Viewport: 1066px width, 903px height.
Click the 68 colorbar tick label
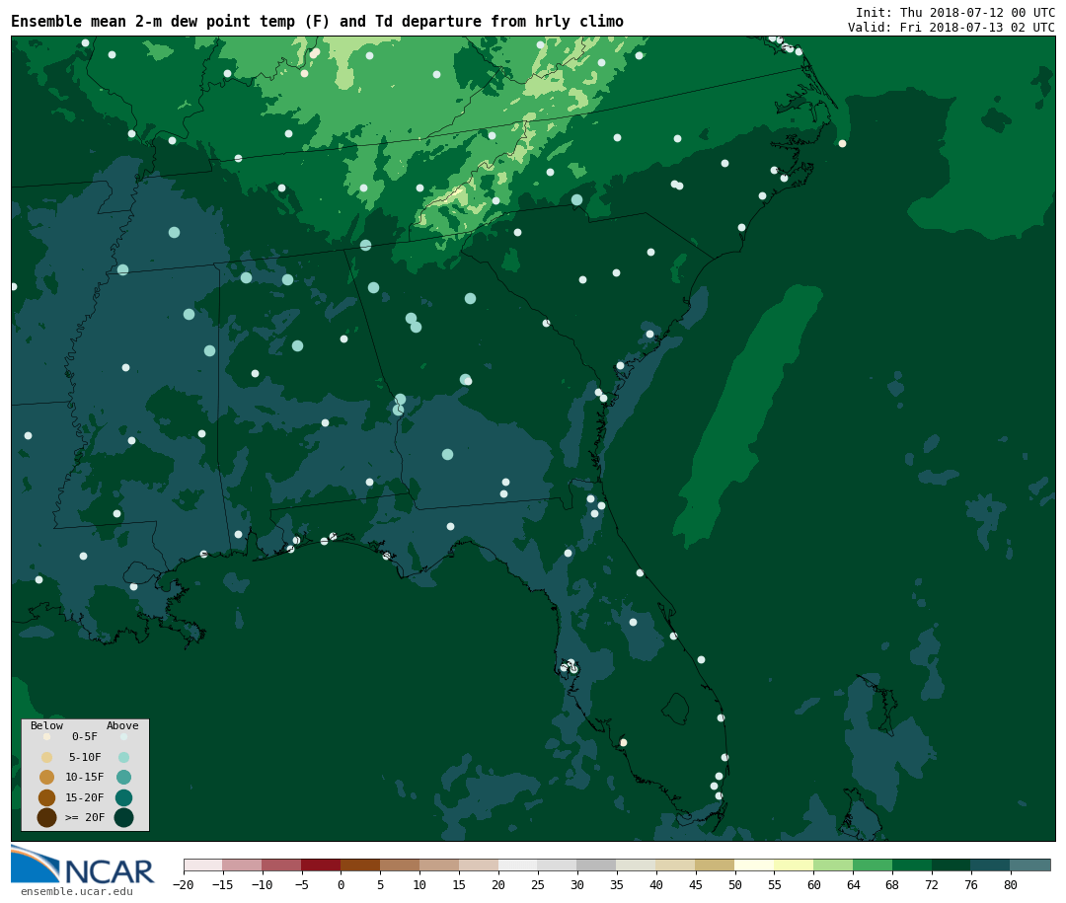pyautogui.click(x=892, y=884)
